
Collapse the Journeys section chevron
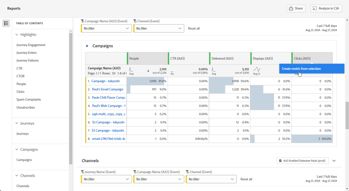17,123
